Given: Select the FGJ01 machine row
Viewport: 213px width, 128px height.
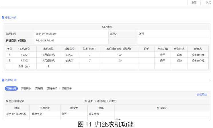Looking at the screenshot, I should pos(24,55).
